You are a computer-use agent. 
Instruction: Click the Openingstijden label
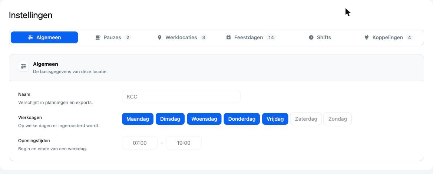[34, 141]
